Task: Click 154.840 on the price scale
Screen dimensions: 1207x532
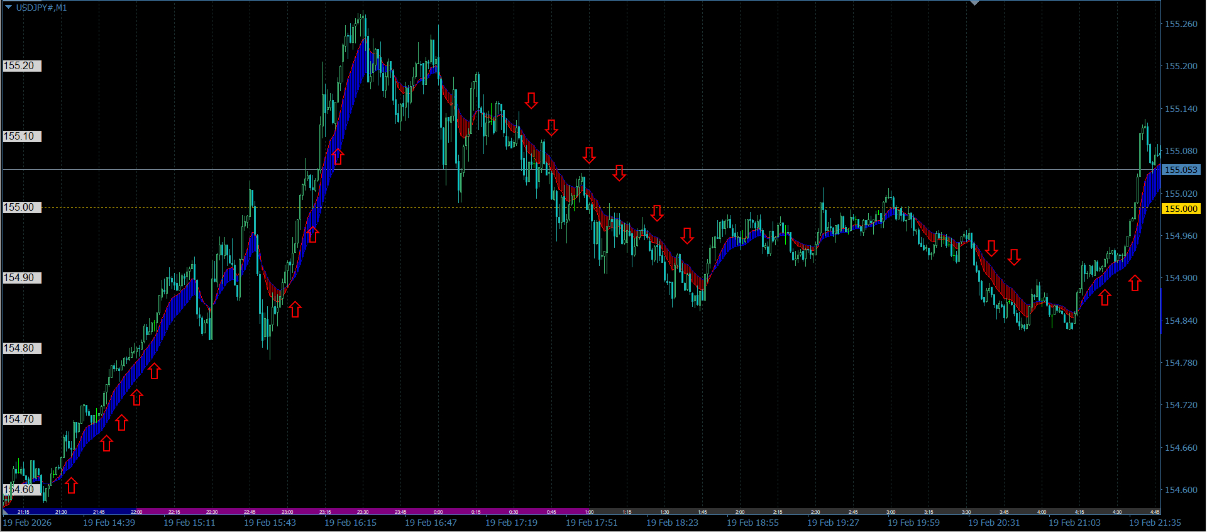Action: [x=1181, y=321]
